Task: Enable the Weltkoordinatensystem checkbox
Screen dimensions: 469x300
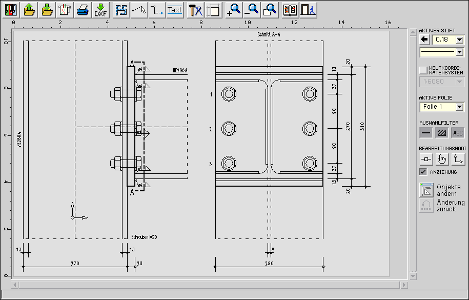Action: click(x=423, y=70)
